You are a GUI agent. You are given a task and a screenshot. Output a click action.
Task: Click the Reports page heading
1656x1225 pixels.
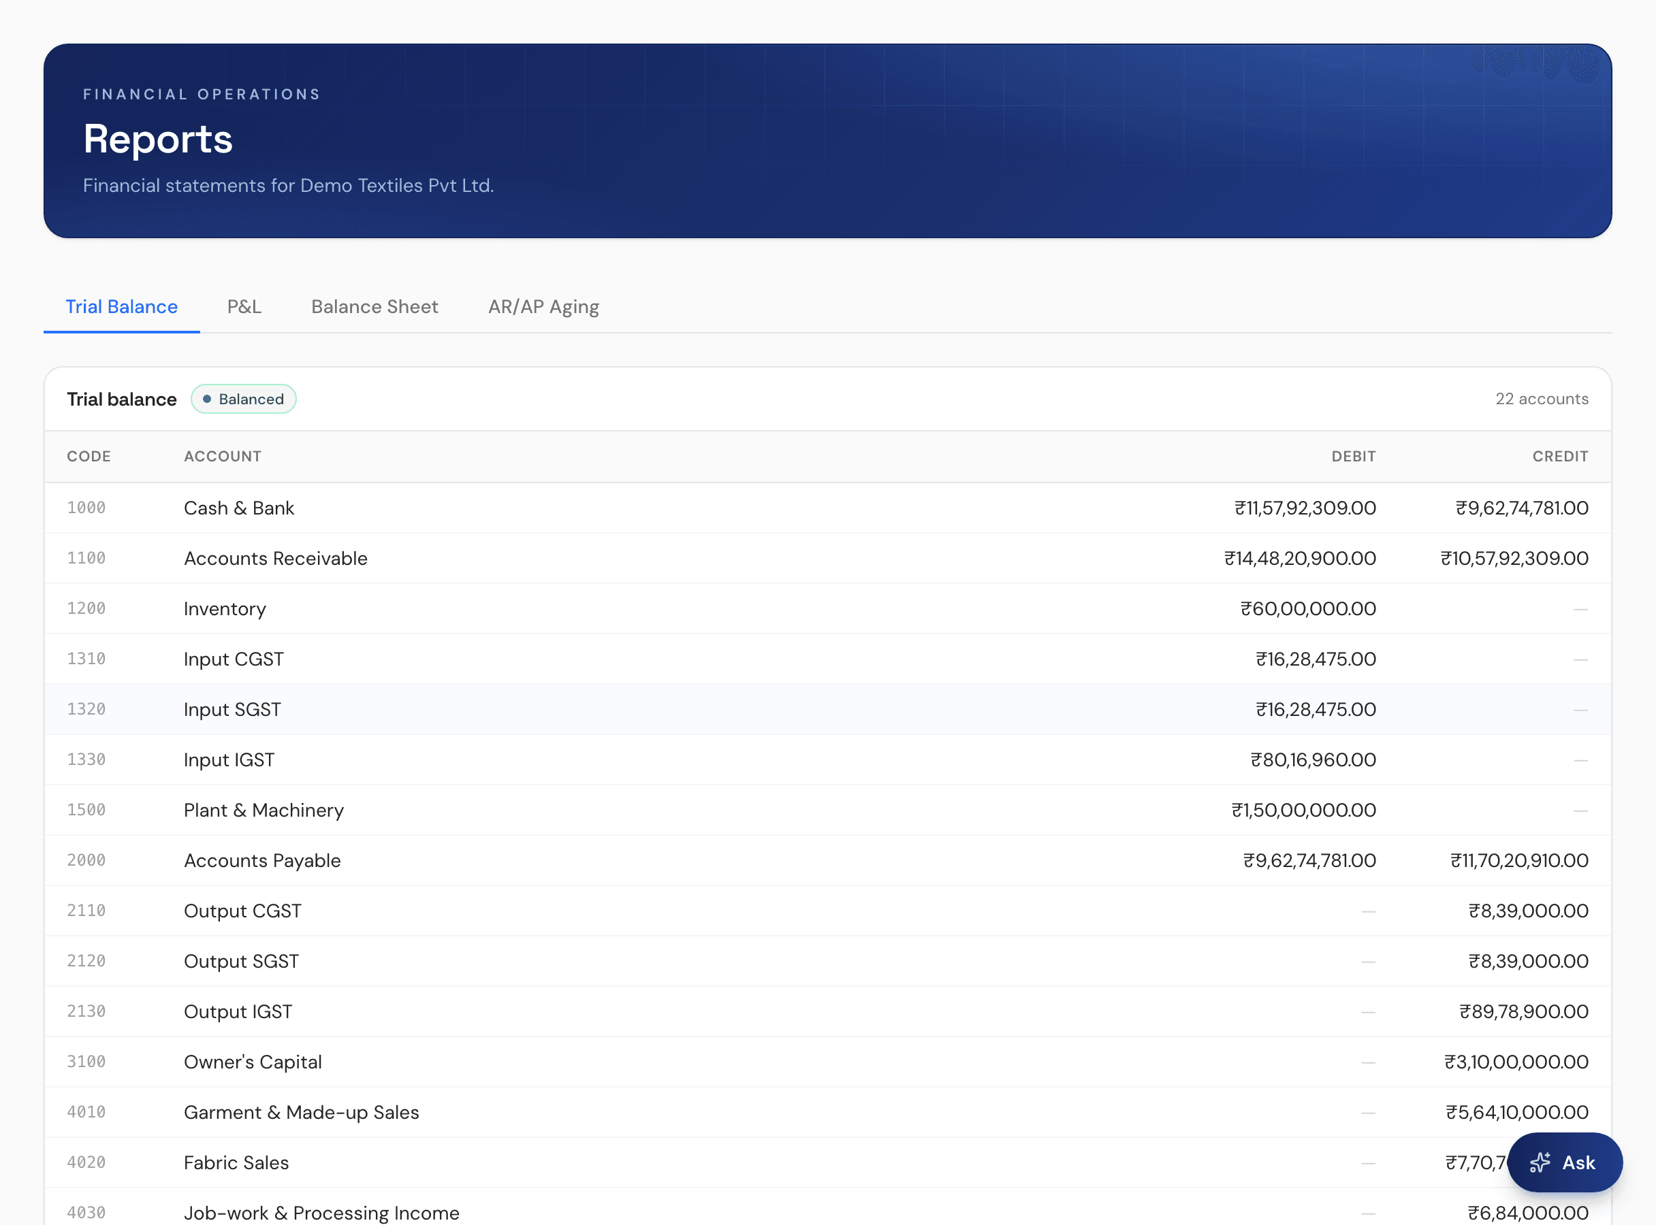158,140
